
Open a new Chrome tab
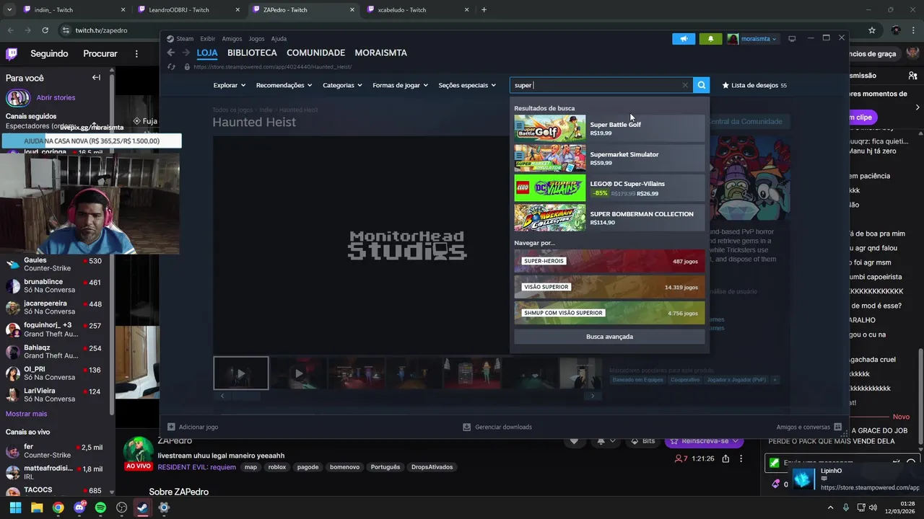click(x=484, y=10)
